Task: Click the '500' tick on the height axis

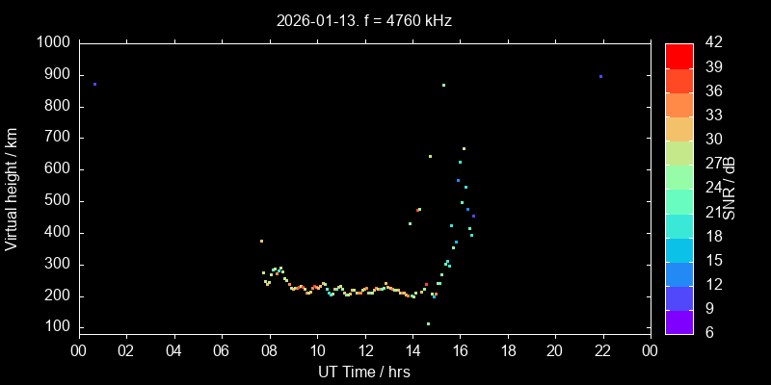Action: pos(56,201)
